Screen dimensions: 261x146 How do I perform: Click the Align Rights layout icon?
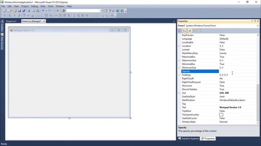click(x=19, y=15)
